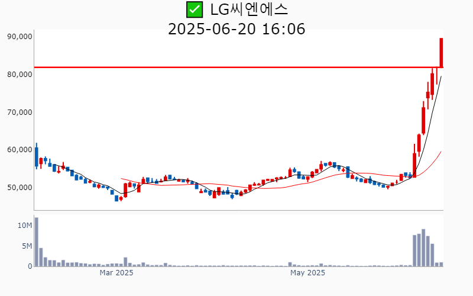Click the 60,000 price axis label
Image resolution: width=473 pixels, height=296 pixels.
[x=20, y=150]
